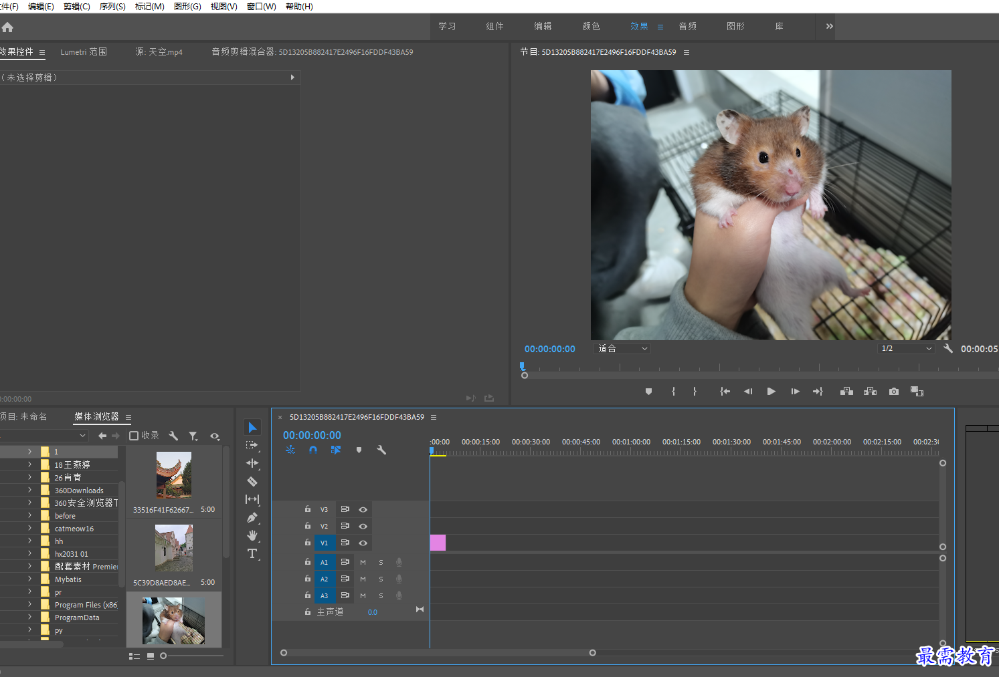
Task: Export frame with camera icon
Action: click(894, 392)
